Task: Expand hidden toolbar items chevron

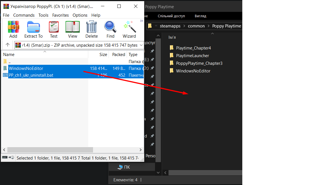Action: coord(141,21)
